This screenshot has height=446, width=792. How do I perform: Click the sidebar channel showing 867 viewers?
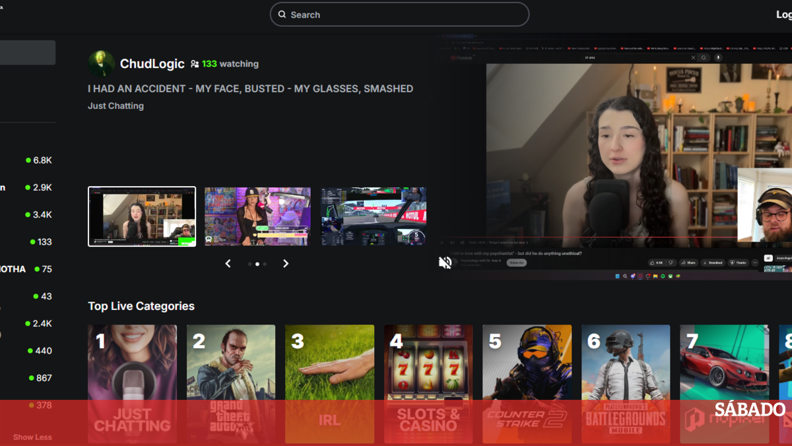tap(28, 378)
